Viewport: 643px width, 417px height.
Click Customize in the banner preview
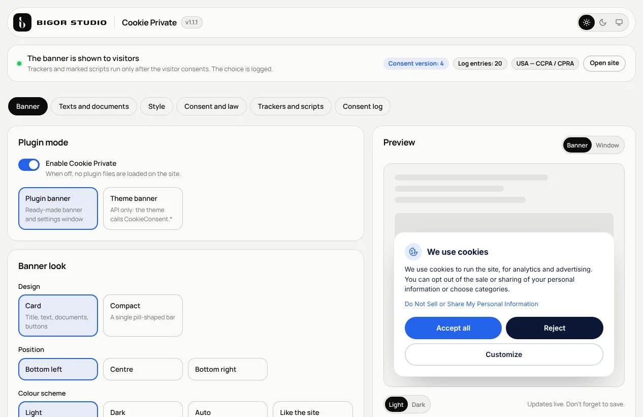pos(504,354)
